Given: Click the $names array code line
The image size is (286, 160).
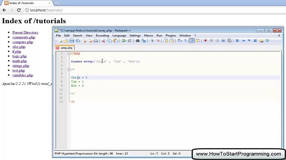Looking at the screenshot, I should coord(105,61).
